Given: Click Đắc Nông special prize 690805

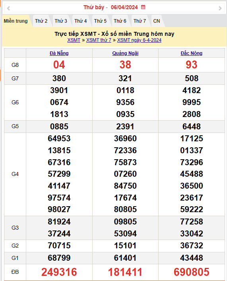Looking at the screenshot, I should point(192,272).
